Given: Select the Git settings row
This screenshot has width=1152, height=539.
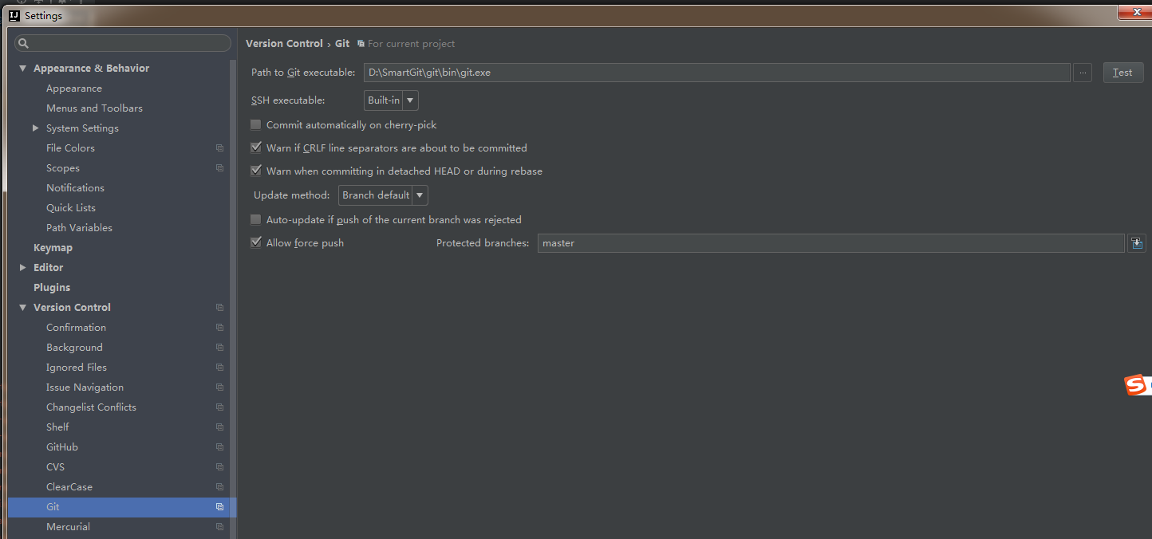Looking at the screenshot, I should [x=122, y=507].
